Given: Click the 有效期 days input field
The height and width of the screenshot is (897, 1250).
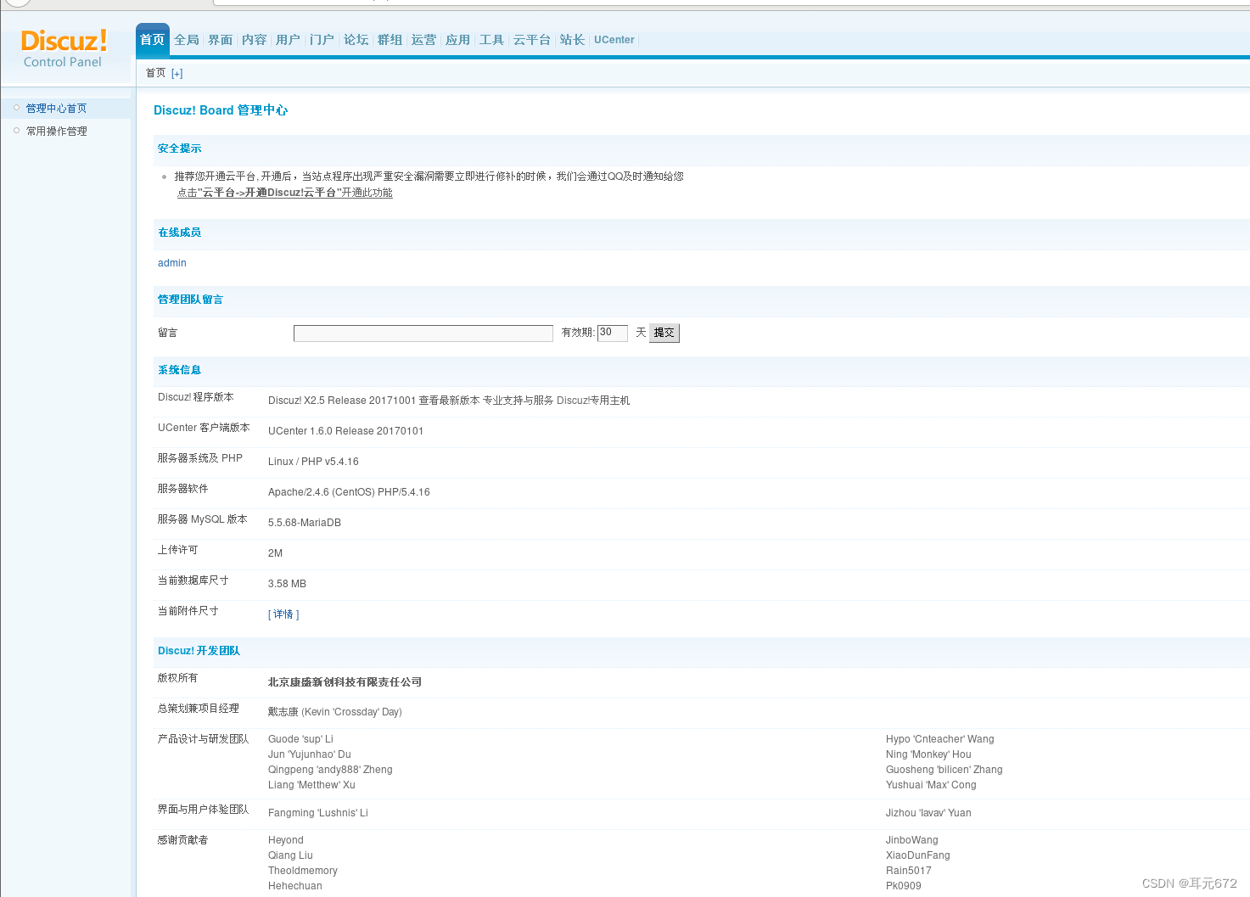Looking at the screenshot, I should tap(613, 333).
